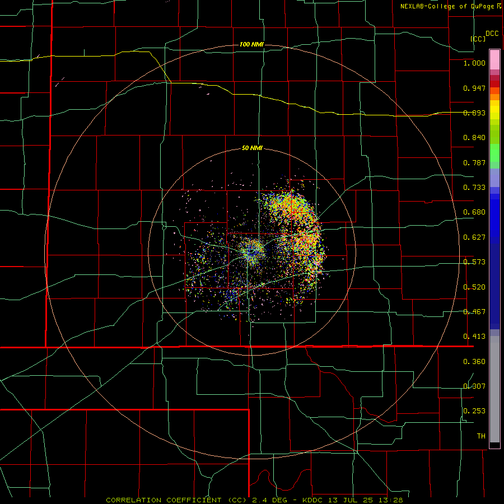Click the 0.947 legend value
504x504 pixels.
474,88
